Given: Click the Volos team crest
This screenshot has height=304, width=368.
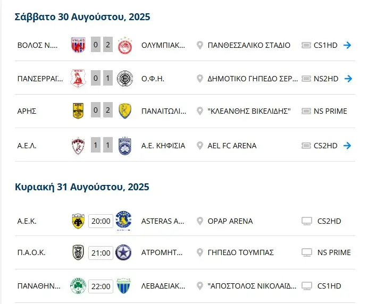Looking at the screenshot, I should click(79, 45).
